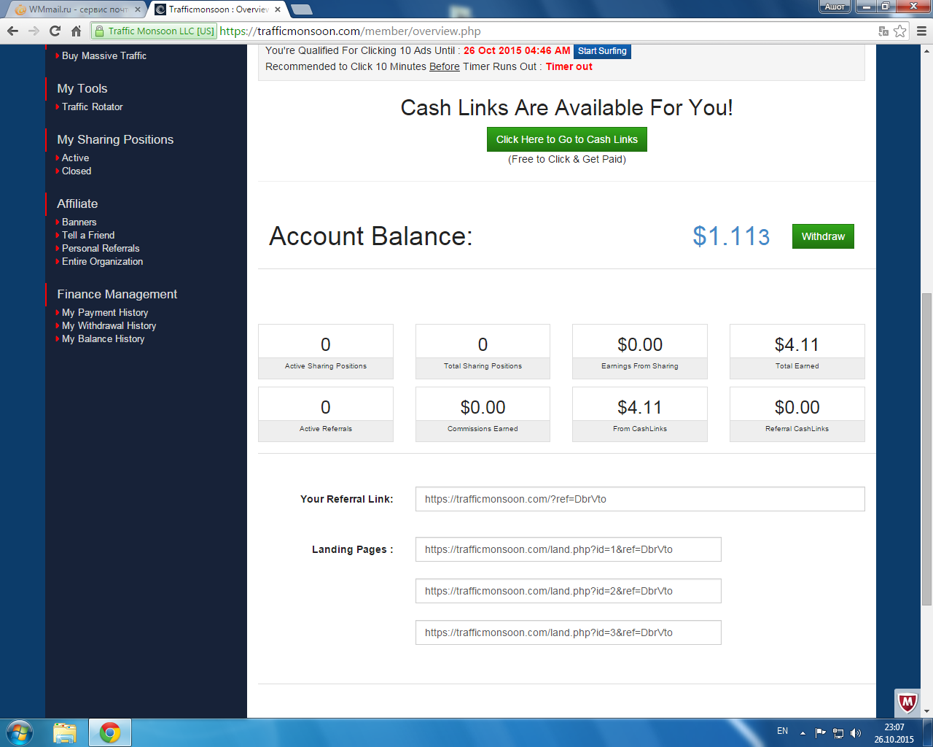The height and width of the screenshot is (747, 933).
Task: Click the EN language indicator
Action: (782, 731)
